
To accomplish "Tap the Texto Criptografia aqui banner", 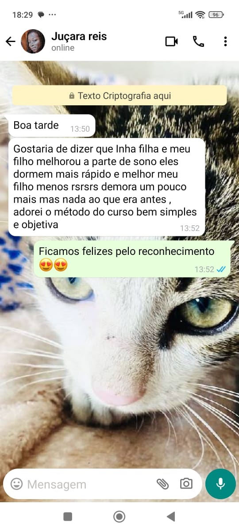I will tap(119, 96).
